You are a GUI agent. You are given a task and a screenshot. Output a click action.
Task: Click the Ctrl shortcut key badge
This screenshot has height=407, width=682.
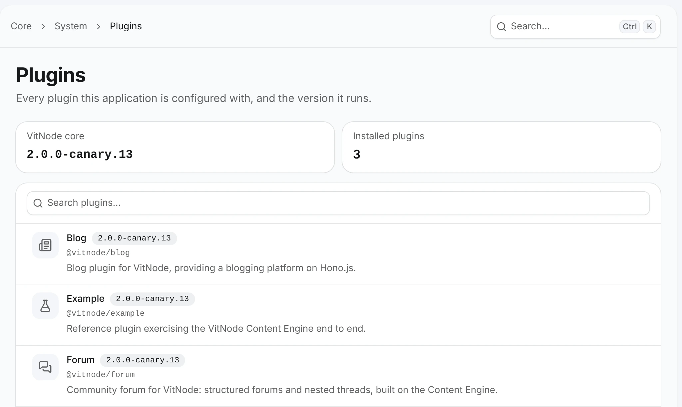(x=630, y=27)
